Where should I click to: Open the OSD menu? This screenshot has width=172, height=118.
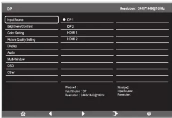32,66
